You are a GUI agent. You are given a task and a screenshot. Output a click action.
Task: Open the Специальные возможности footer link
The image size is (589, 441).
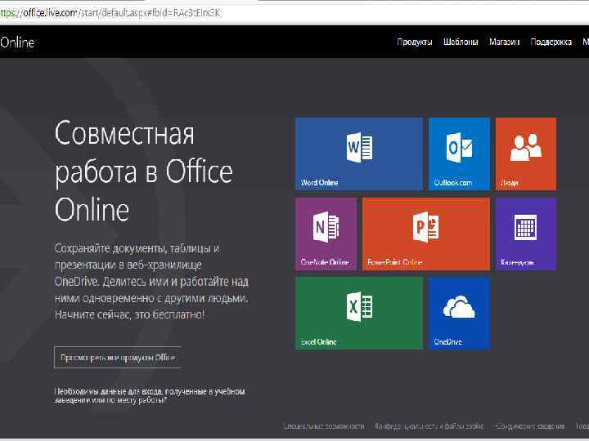(x=324, y=426)
